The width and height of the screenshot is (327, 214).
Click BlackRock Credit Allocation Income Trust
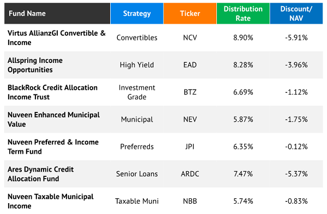point(52,92)
